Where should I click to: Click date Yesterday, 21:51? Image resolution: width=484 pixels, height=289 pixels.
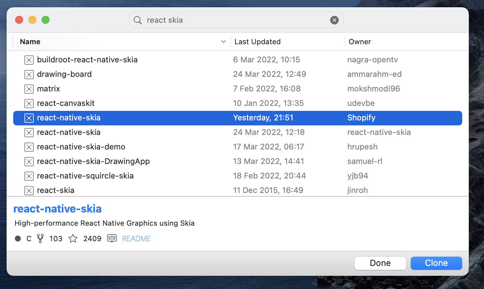[x=263, y=118]
